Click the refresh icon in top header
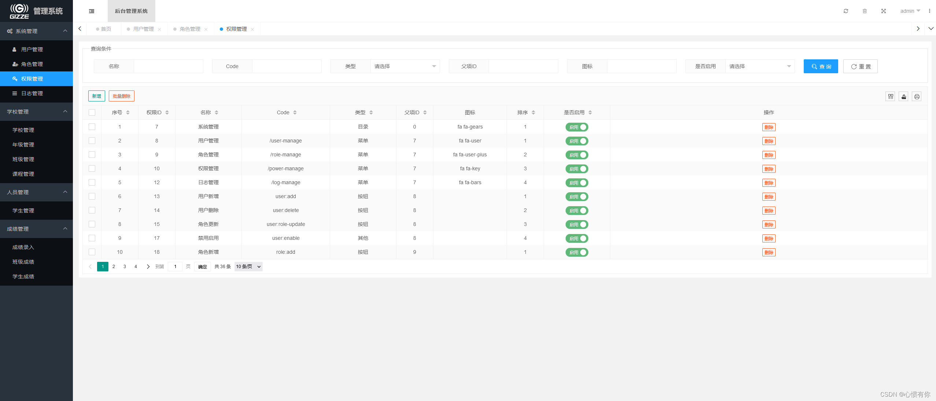936x401 pixels. coord(846,11)
